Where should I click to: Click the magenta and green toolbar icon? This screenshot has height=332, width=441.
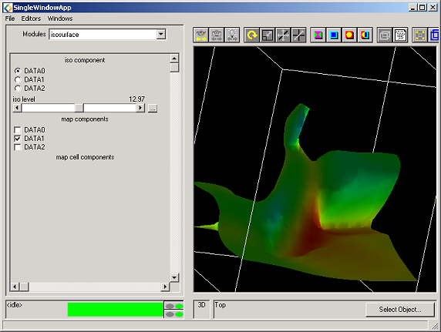coord(318,35)
